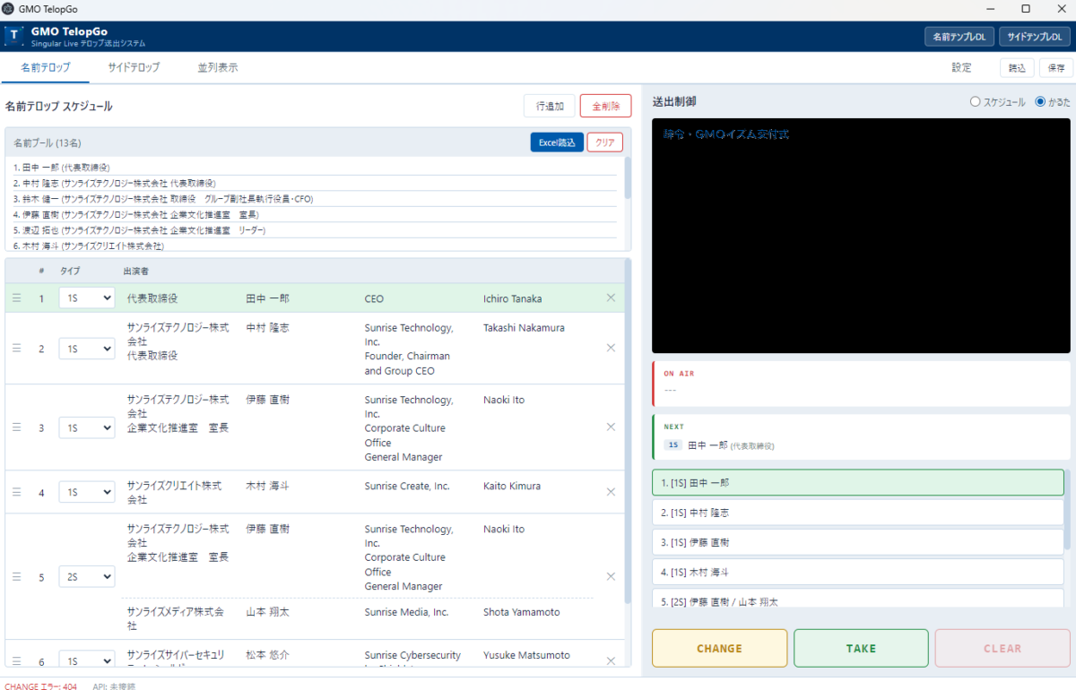The height and width of the screenshot is (690, 1076).
Task: Click the TelopGo app icon in the title bar
Action: 9,9
